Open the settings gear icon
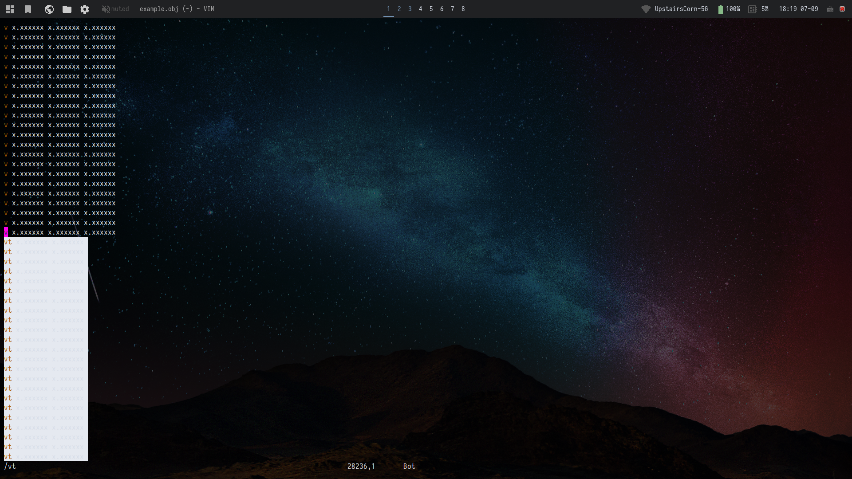Image resolution: width=852 pixels, height=479 pixels. (x=85, y=9)
